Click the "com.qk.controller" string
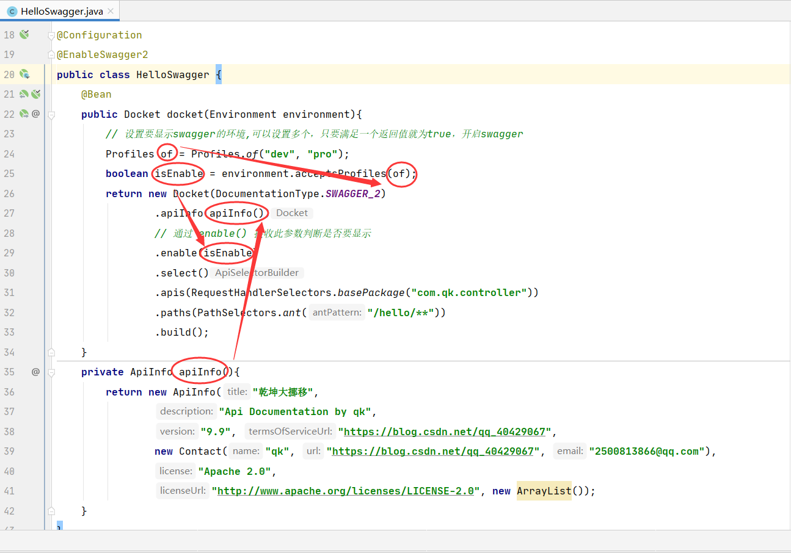791x553 pixels. point(469,292)
